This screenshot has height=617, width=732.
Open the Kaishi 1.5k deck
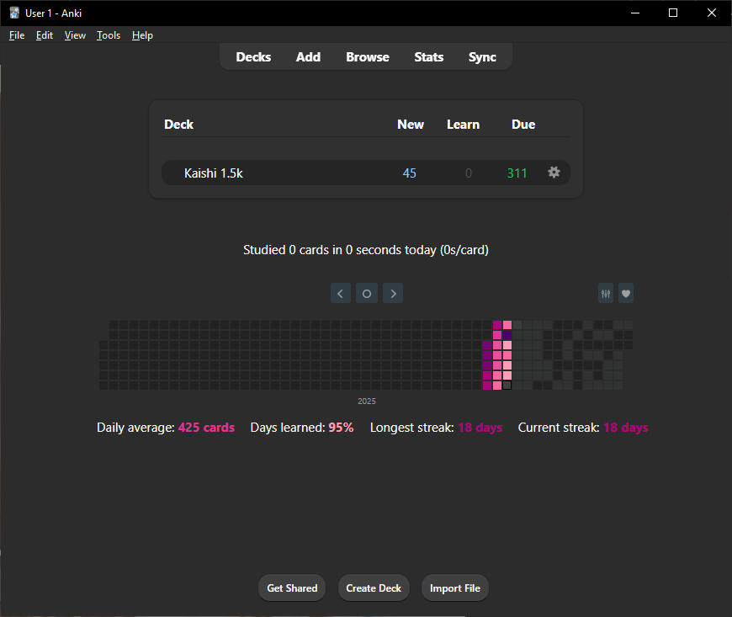214,173
